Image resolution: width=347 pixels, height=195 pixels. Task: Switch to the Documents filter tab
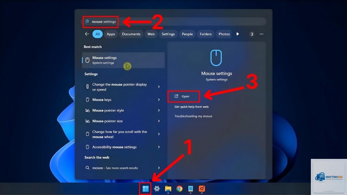coord(131,34)
